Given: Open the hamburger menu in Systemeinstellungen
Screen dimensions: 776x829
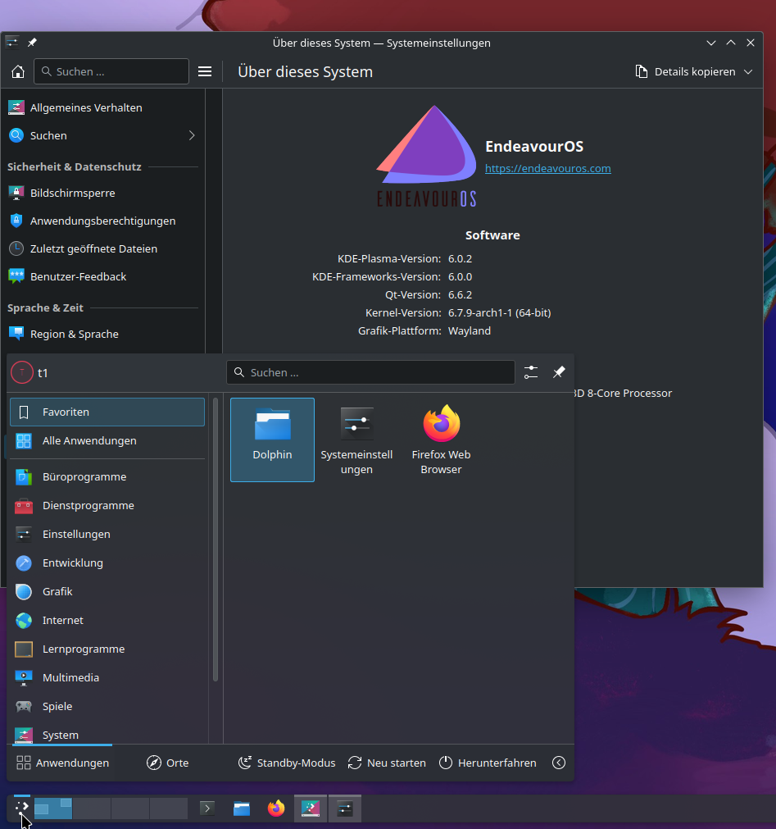Looking at the screenshot, I should click(205, 71).
